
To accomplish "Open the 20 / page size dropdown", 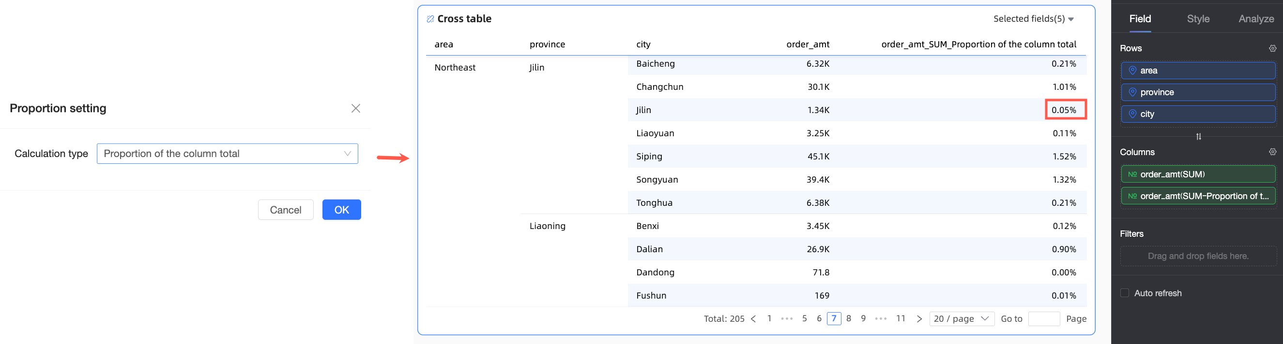I will pyautogui.click(x=961, y=319).
